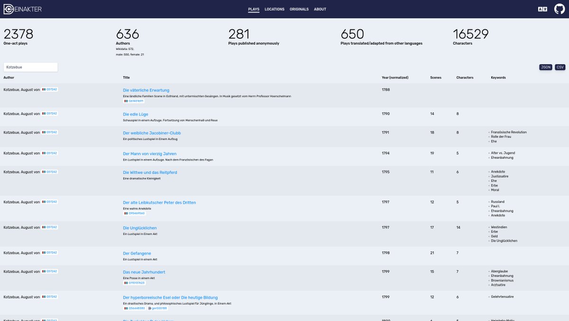
Task: Click keyword Russland
Action: (x=498, y=202)
